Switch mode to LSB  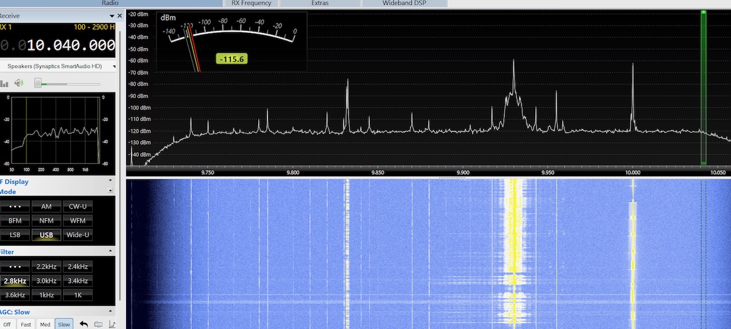click(x=15, y=235)
